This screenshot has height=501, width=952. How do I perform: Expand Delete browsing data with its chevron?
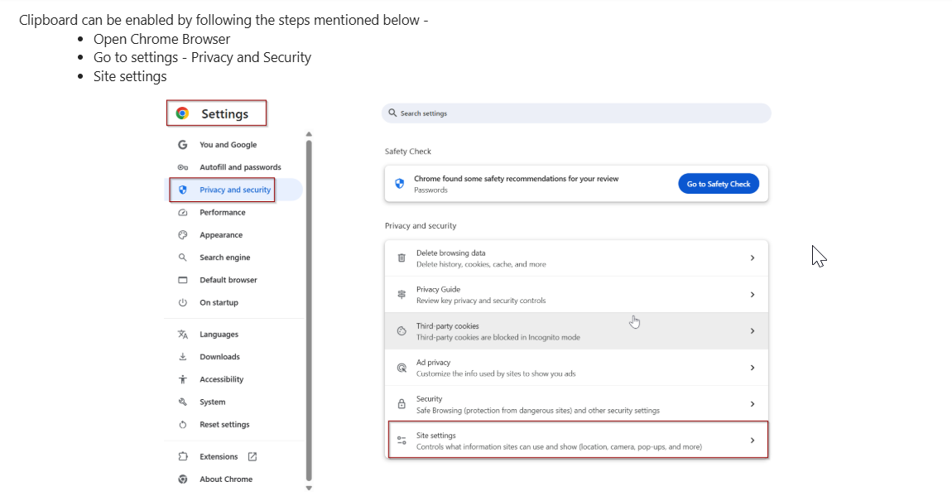[x=752, y=258]
